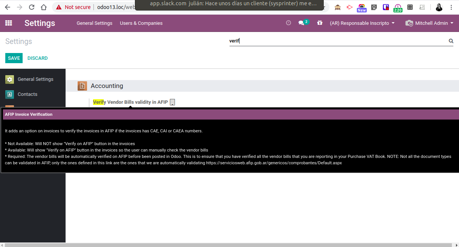Click the browser forward arrow
Screen dimensions: 459x247
coord(20,7)
